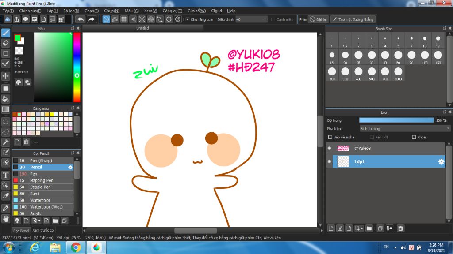Open Google Chrome from the taskbar
Viewport: 453px width, 254px height.
coord(76,247)
